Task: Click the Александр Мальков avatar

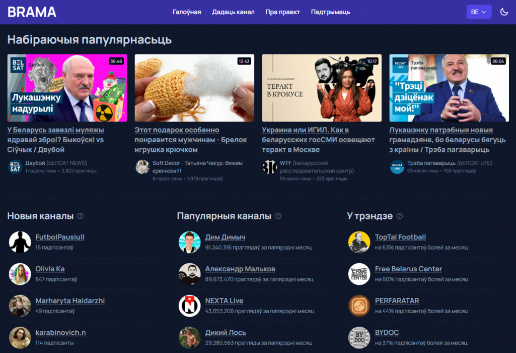Action: [190, 274]
